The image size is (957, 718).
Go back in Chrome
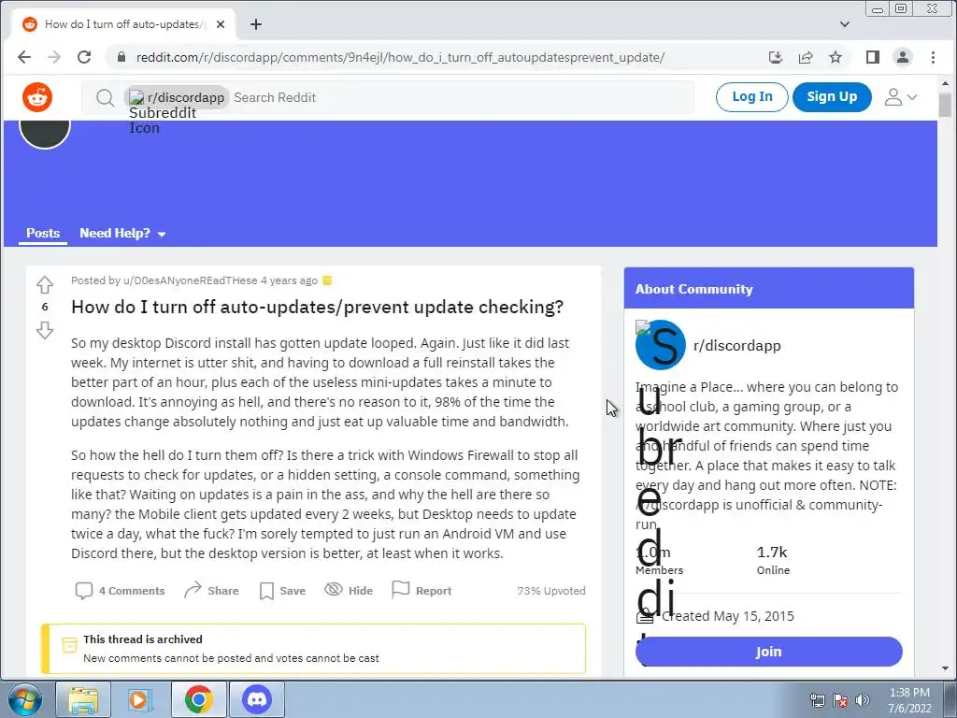[23, 57]
